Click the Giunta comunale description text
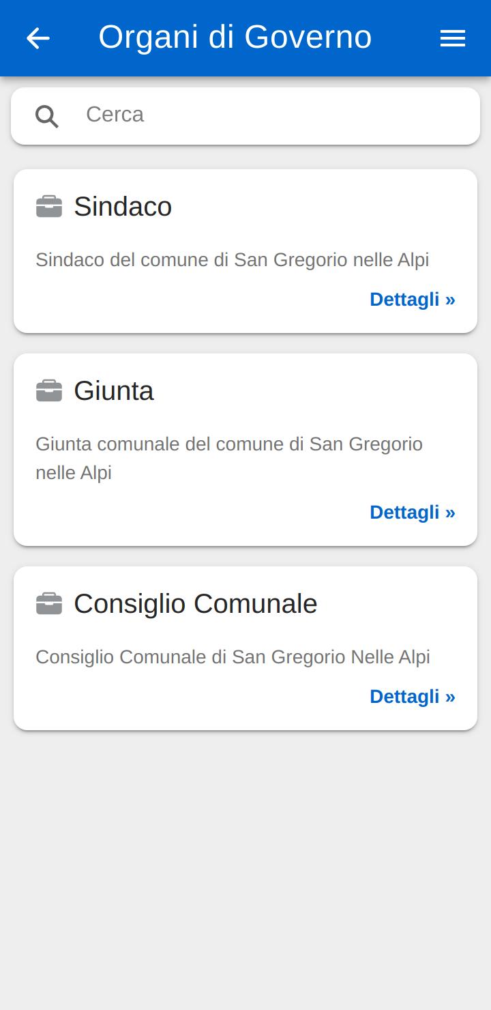491x1010 pixels. pyautogui.click(x=229, y=458)
